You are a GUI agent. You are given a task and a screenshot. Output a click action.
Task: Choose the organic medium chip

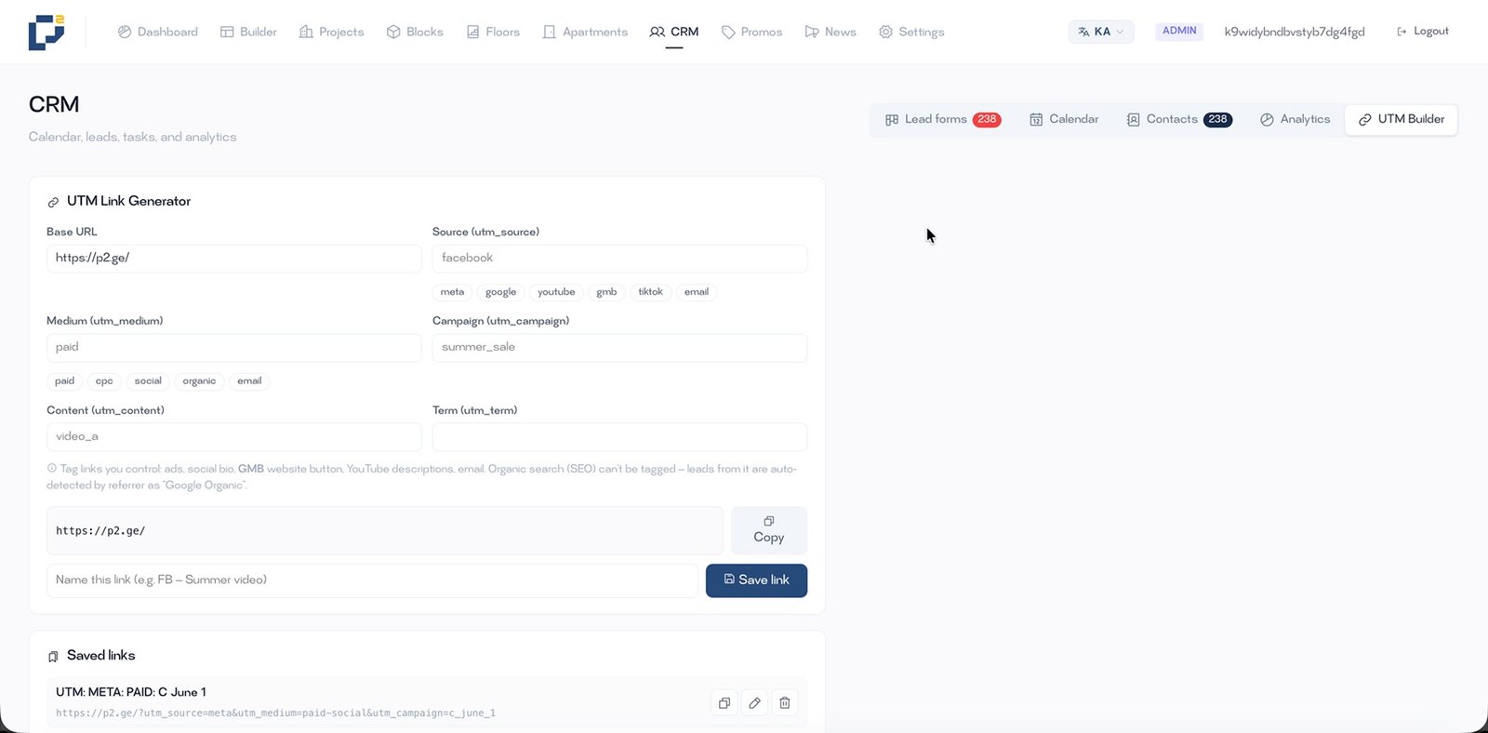[199, 381]
